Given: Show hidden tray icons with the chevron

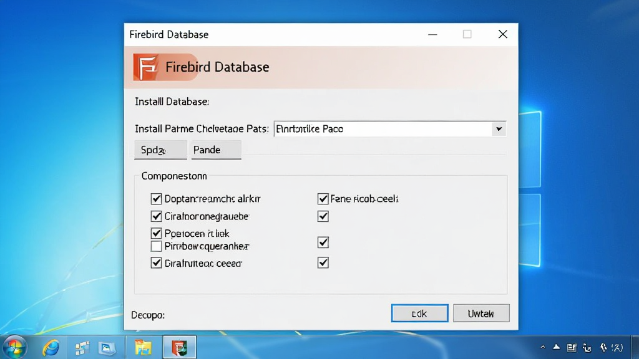Looking at the screenshot, I should click(543, 347).
